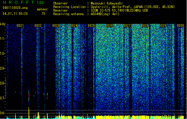Click the A504HB(yagi 4el) antenna text
Image resolution: width=187 pixels, height=119 pixels.
click(105, 14)
